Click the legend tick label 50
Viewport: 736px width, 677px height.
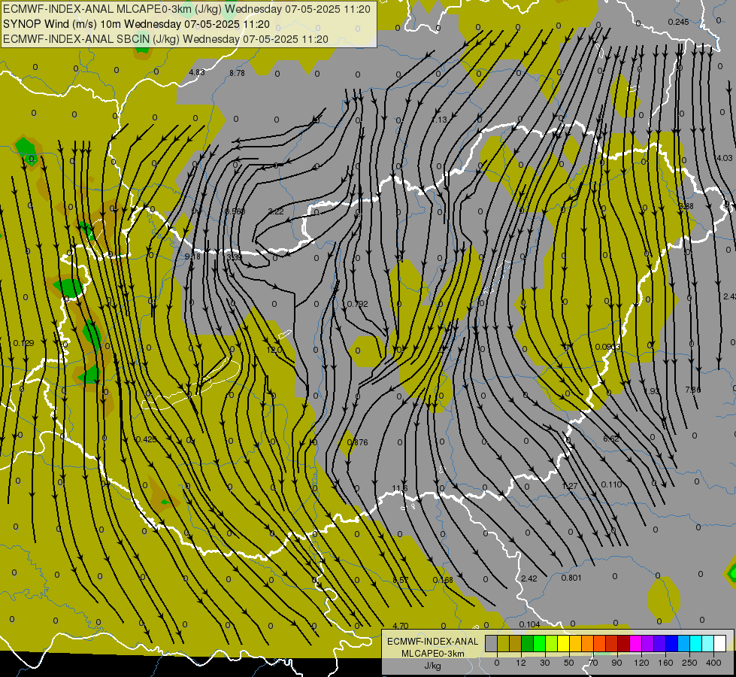[568, 663]
